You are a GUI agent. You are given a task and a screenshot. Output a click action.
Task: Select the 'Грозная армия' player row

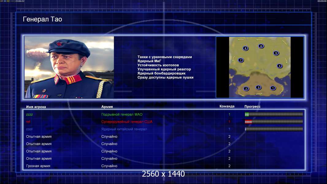(x=164, y=166)
